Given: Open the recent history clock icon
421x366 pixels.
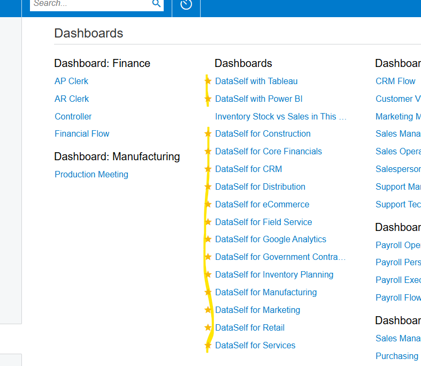Looking at the screenshot, I should (186, 5).
